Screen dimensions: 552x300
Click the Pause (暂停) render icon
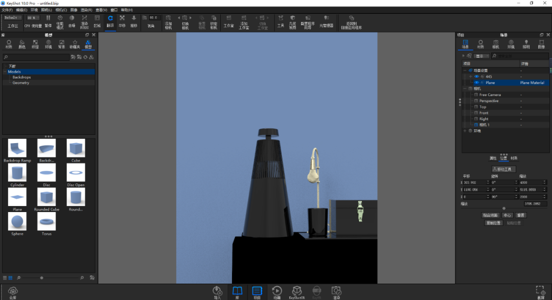[x=48, y=21]
